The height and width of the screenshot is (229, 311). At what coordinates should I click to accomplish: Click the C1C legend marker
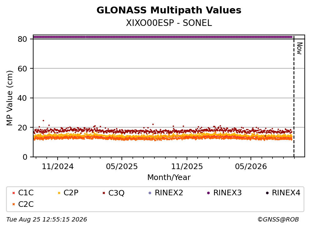[x=13, y=193]
